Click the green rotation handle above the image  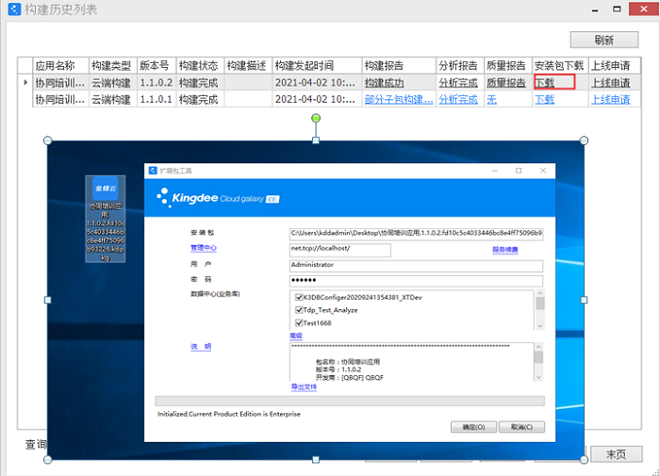(x=316, y=118)
